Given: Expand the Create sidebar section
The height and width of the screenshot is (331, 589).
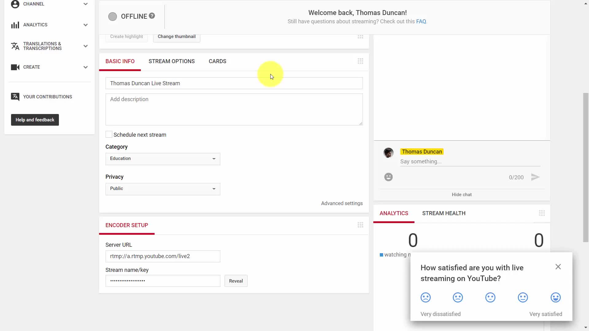Looking at the screenshot, I should coord(86,67).
